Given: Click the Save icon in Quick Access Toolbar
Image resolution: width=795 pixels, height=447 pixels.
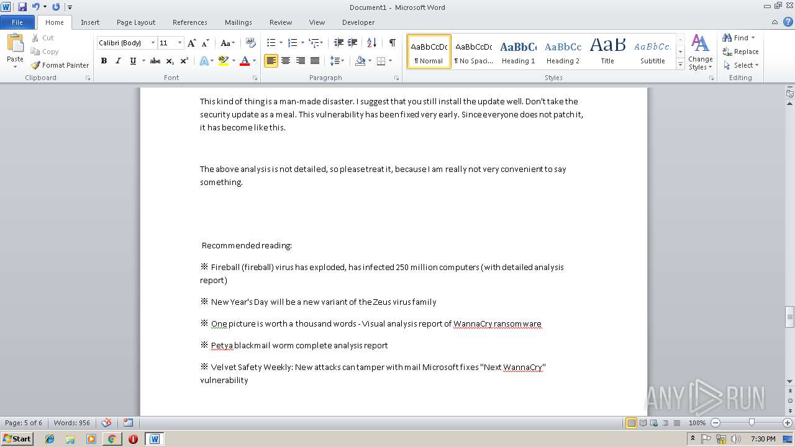Looking at the screenshot, I should pos(22,7).
